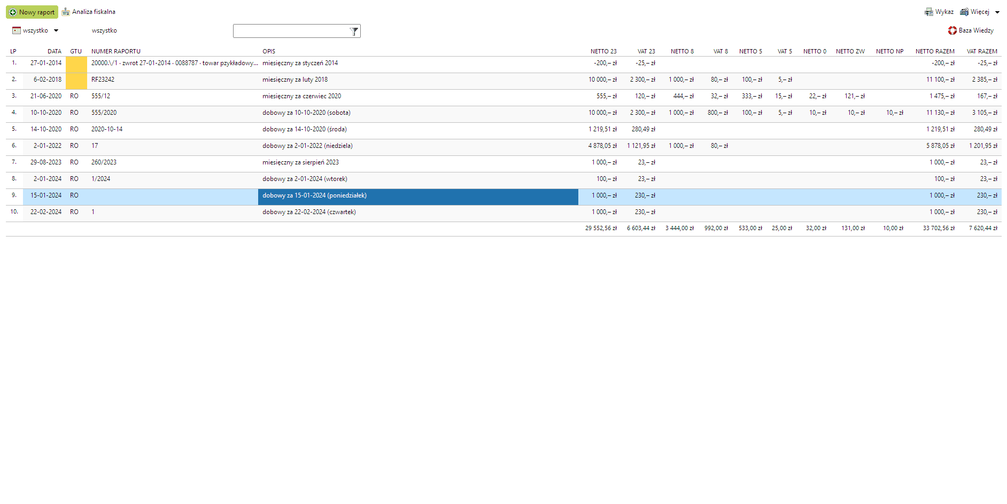Viewport: 1007px width, 504px height.
Task: Click the funnel filter icon in search box
Action: tap(354, 31)
